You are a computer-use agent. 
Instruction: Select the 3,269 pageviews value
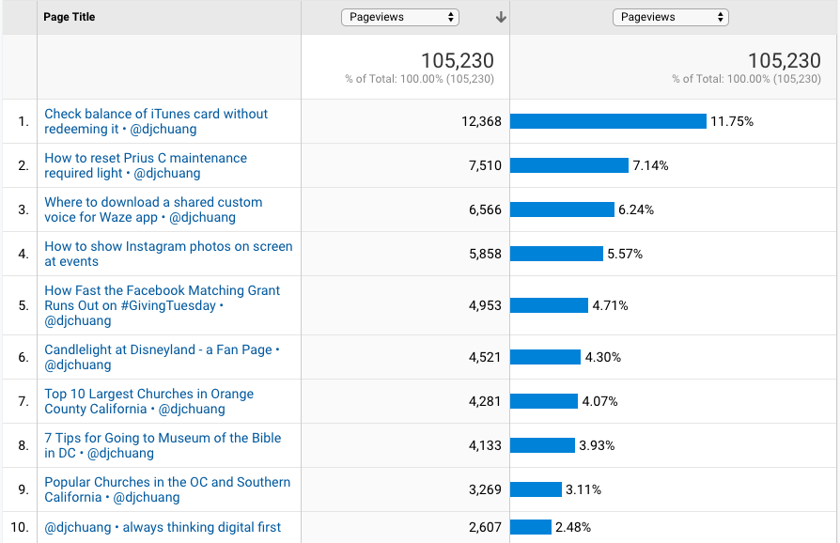pyautogui.click(x=485, y=489)
